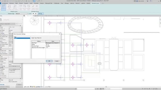Click the shopping cart icon in title bar

148,1
